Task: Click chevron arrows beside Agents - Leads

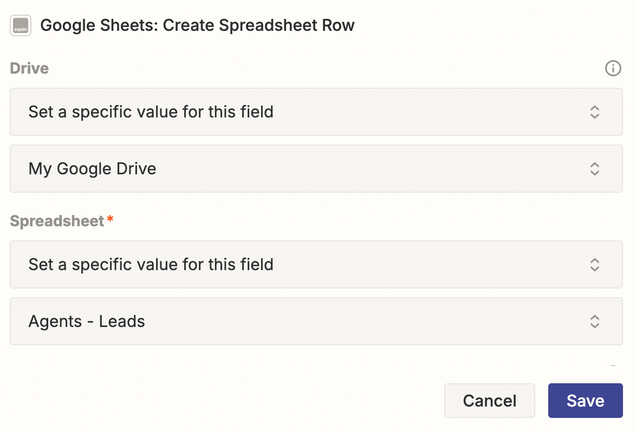Action: (594, 322)
